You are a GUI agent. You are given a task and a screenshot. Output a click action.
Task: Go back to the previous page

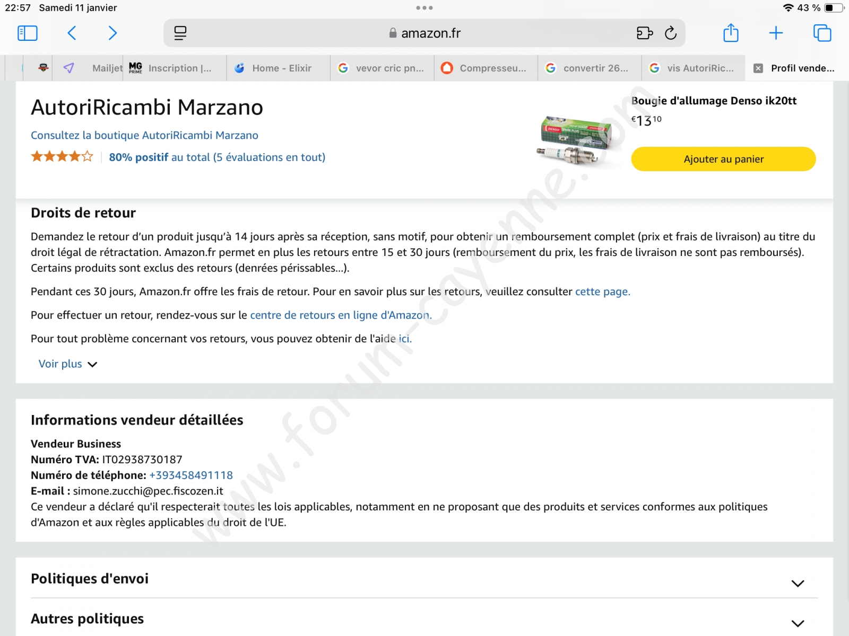[x=72, y=33]
